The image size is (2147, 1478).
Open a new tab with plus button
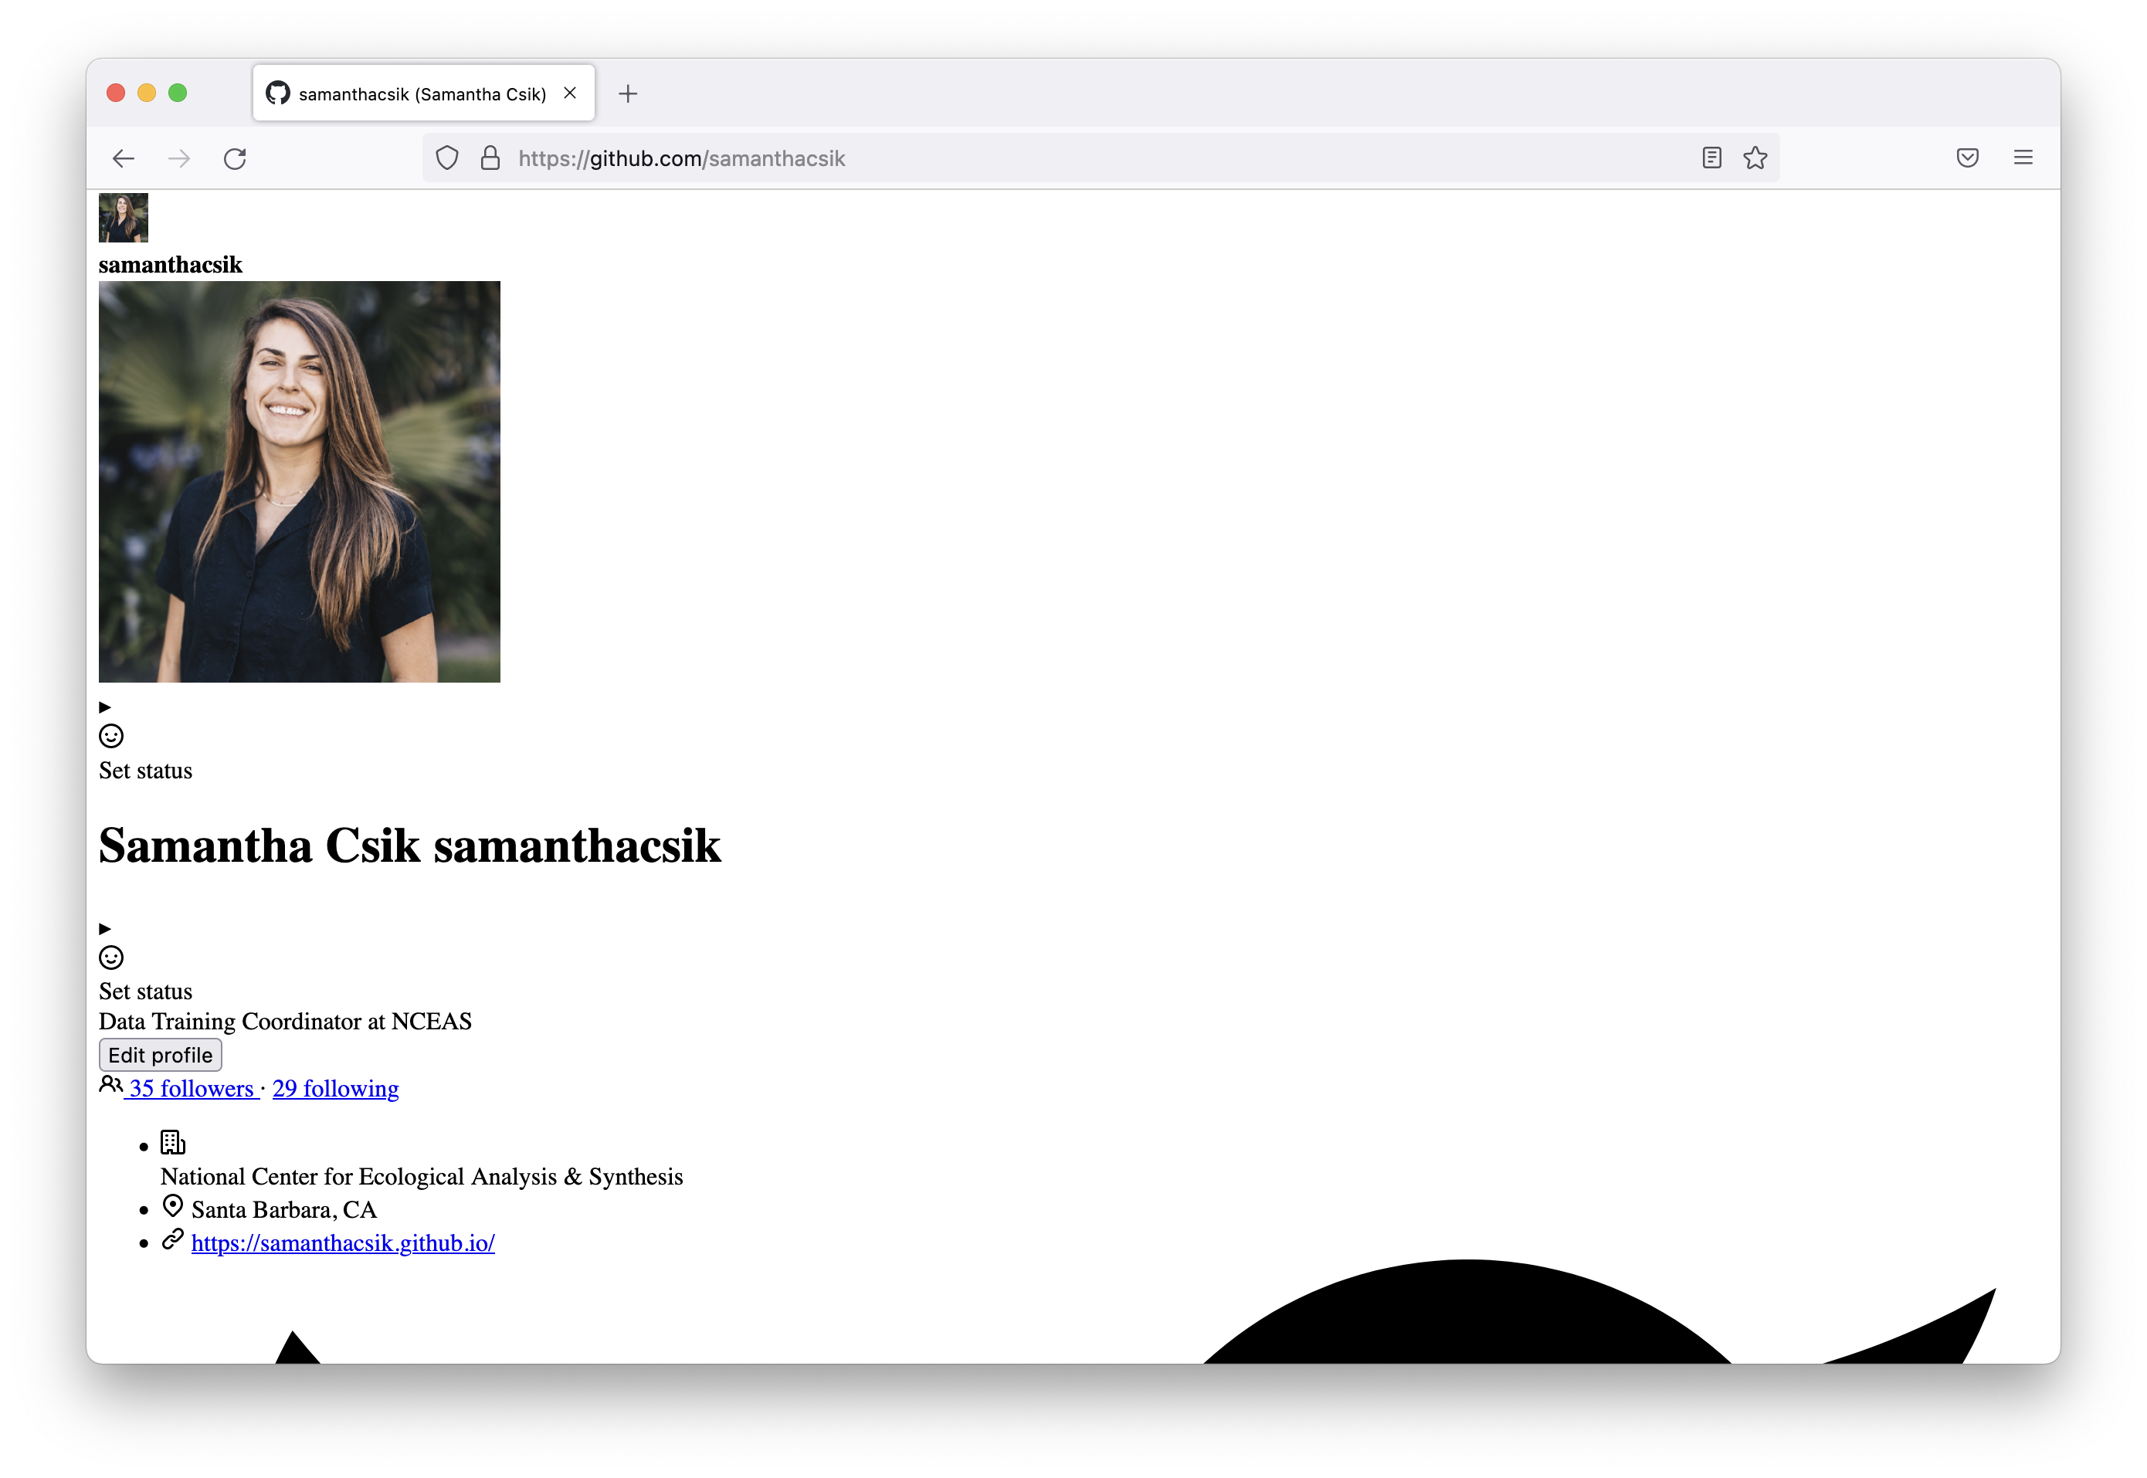(x=628, y=93)
